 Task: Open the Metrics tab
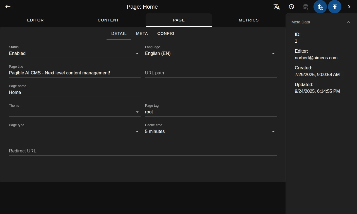pyautogui.click(x=249, y=20)
